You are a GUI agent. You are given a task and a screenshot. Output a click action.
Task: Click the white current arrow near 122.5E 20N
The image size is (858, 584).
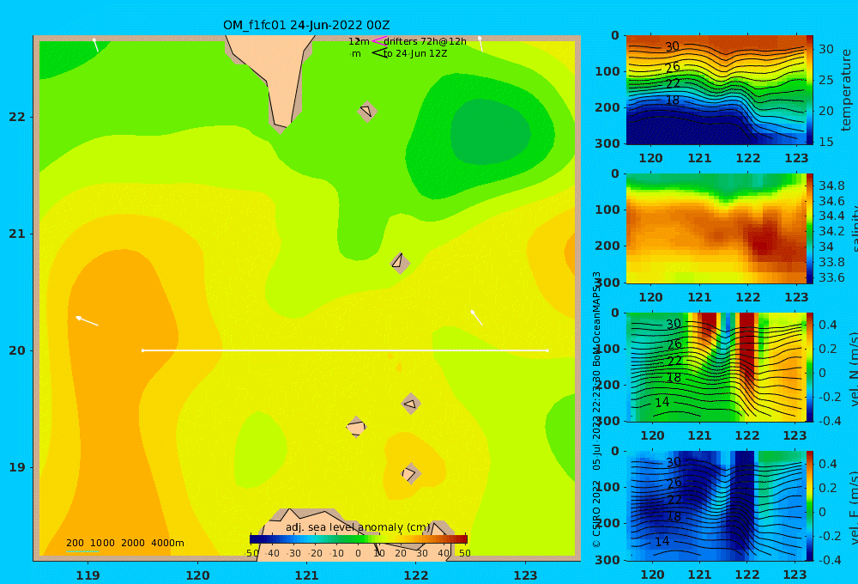476,318
